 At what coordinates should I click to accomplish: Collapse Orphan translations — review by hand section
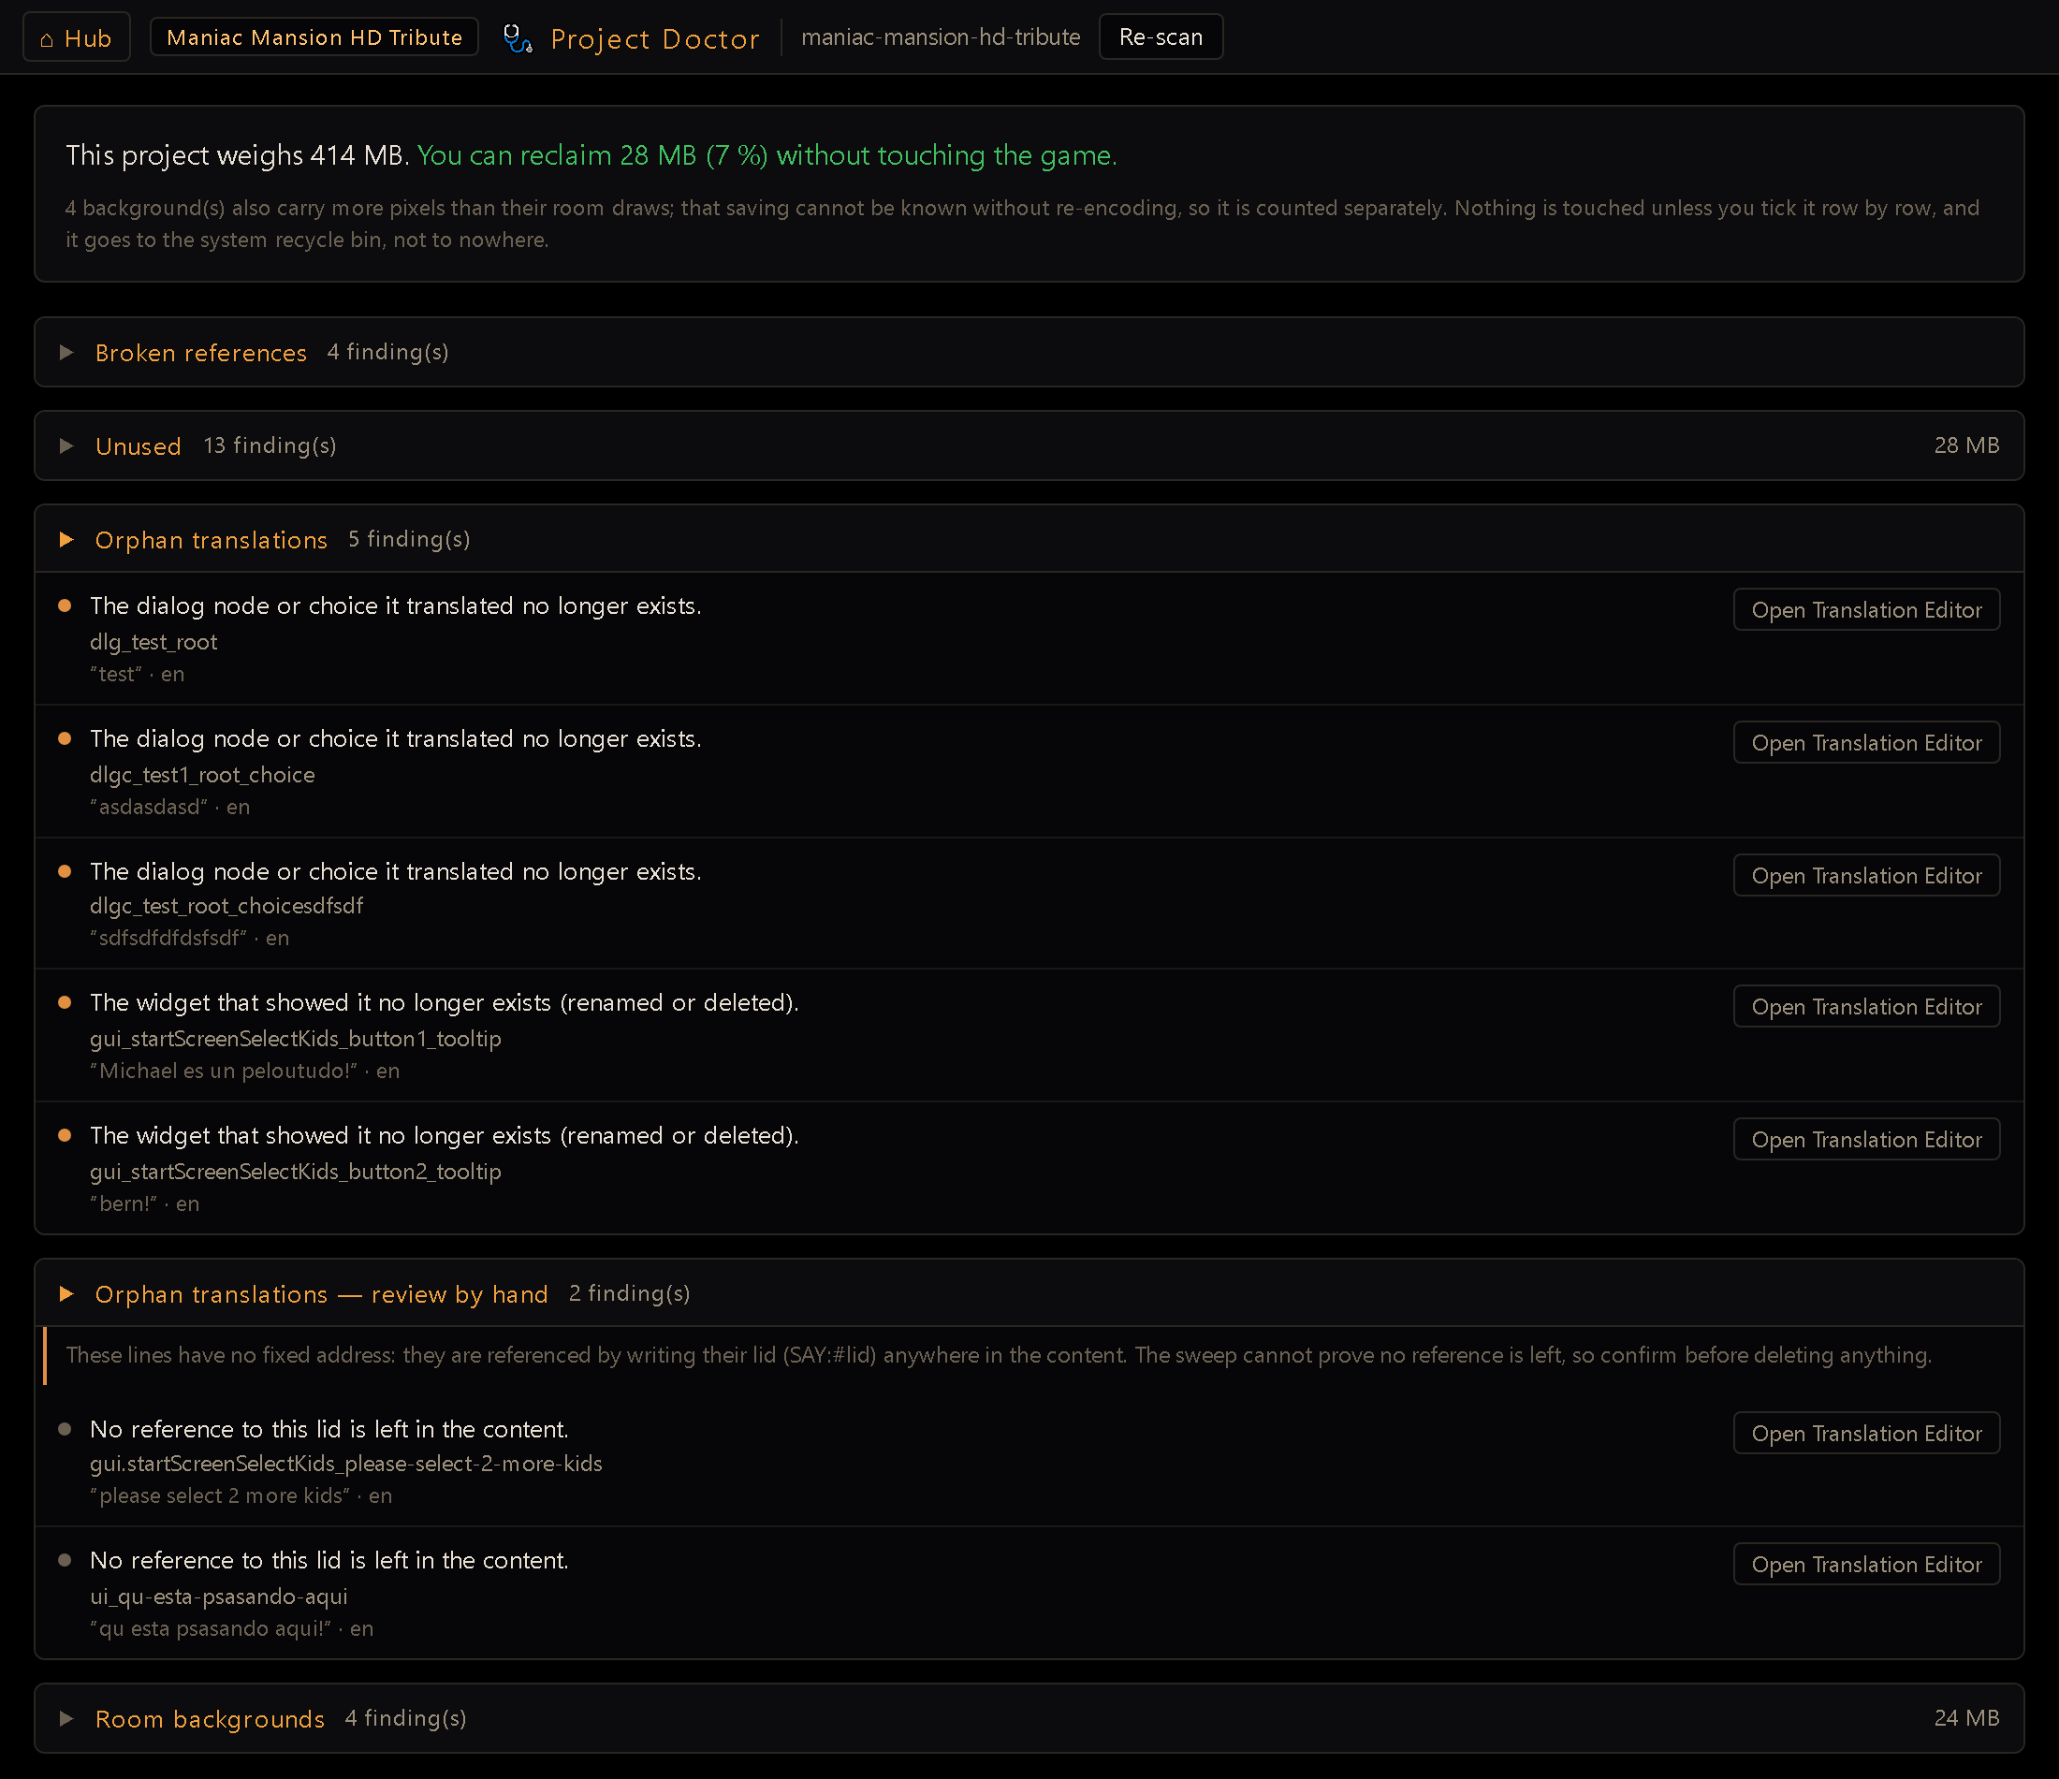[x=1029, y=1294]
